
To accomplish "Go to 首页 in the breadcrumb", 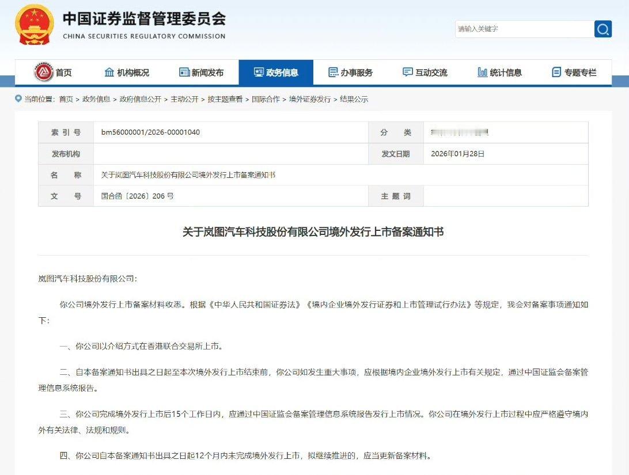I will pyautogui.click(x=66, y=99).
